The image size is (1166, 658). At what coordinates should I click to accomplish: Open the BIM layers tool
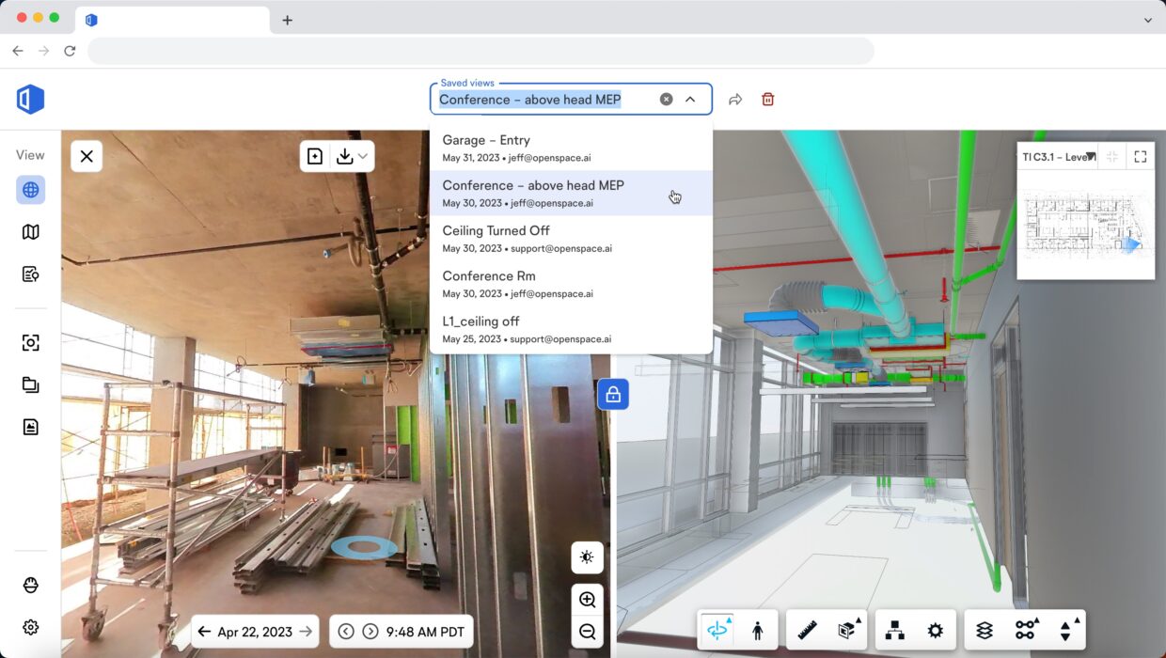pyautogui.click(x=985, y=630)
